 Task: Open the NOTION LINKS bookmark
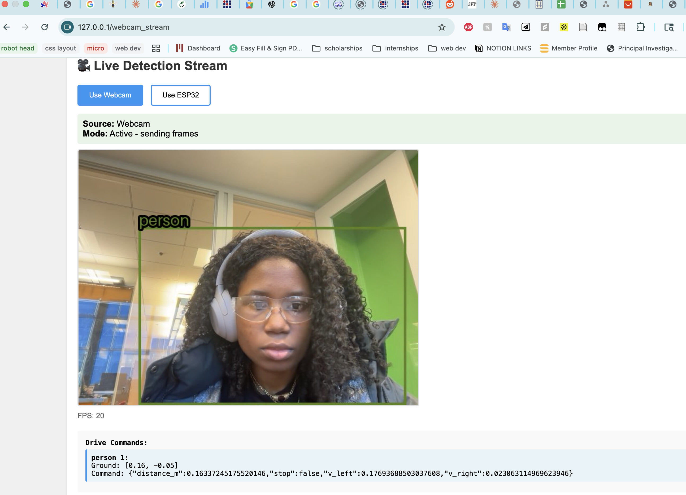click(x=503, y=48)
